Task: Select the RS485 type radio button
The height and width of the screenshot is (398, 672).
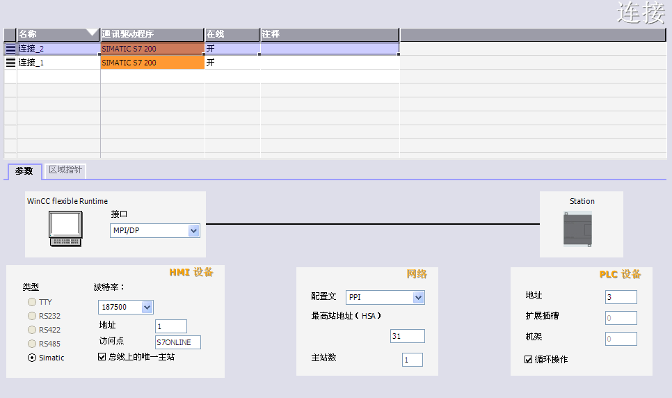Action: [32, 344]
